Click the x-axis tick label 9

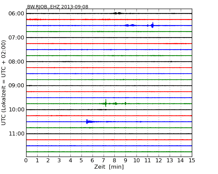coord(125,161)
